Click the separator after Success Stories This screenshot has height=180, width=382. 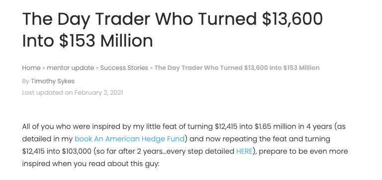[x=151, y=68]
